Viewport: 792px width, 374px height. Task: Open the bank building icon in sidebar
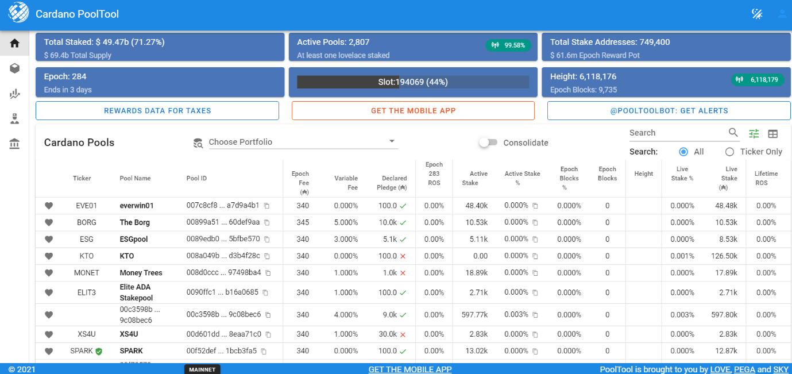pyautogui.click(x=15, y=144)
